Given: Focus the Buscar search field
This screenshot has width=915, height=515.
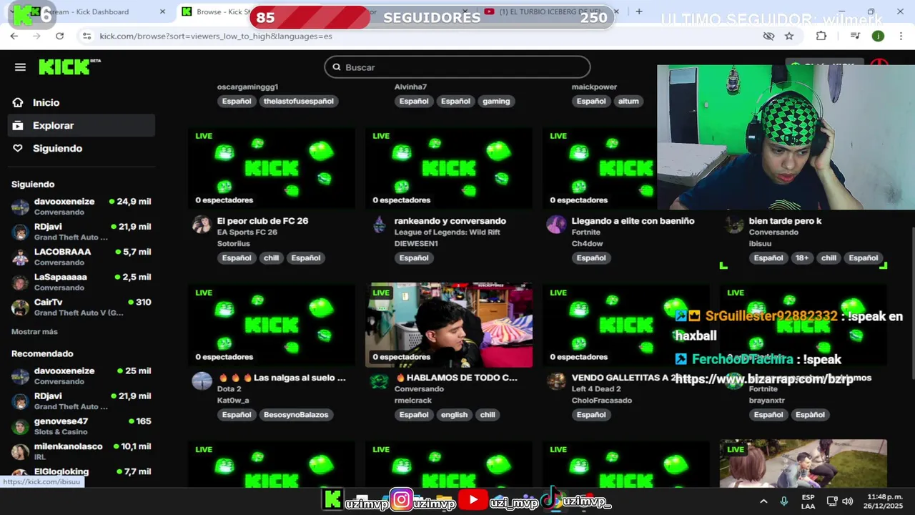Looking at the screenshot, I should pos(457,67).
